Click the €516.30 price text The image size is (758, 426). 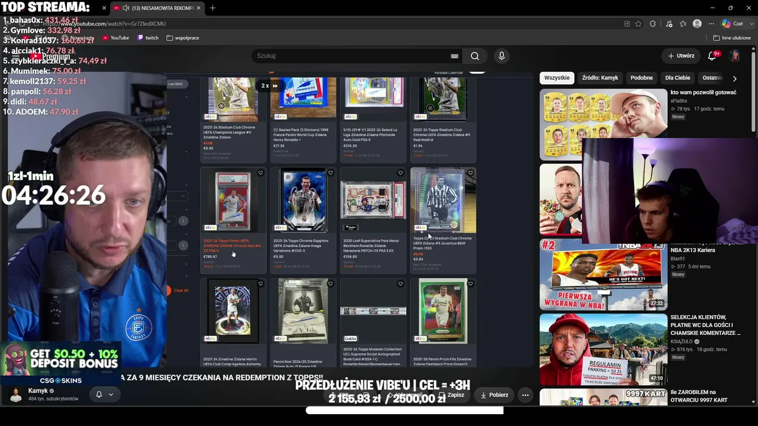(351, 146)
